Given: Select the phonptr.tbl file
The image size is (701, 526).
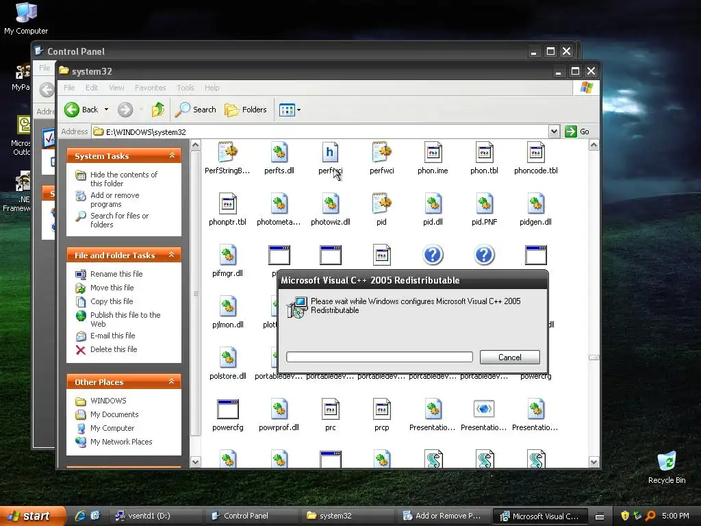Looking at the screenshot, I should (x=227, y=209).
